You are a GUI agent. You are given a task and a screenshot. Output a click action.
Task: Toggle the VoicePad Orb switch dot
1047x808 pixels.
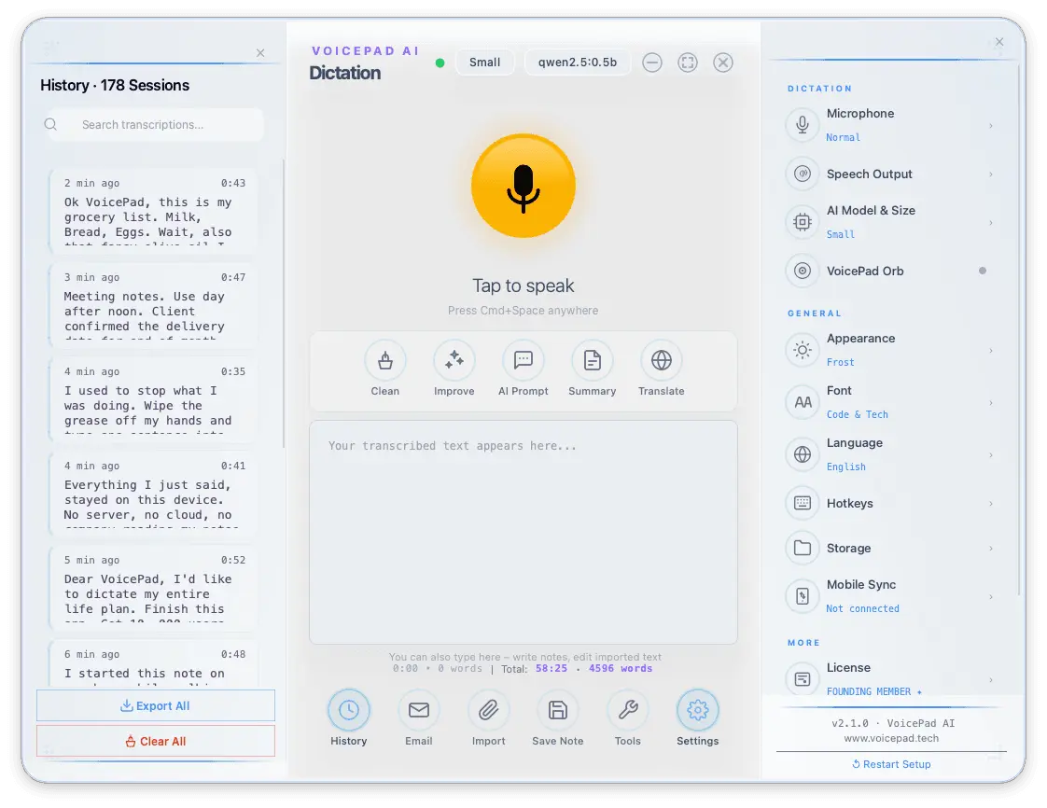pos(983,271)
